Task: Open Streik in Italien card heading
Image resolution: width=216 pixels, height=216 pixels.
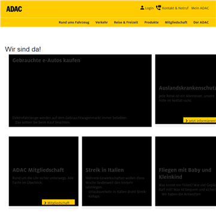Action: click(x=104, y=170)
